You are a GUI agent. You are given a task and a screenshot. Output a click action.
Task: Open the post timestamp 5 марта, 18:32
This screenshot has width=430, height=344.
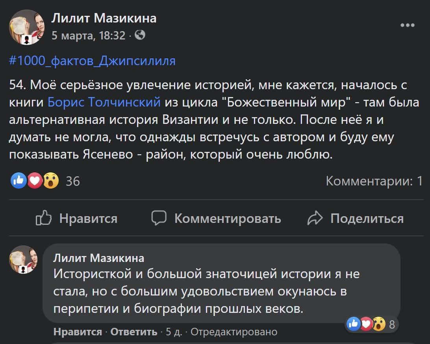coord(88,36)
